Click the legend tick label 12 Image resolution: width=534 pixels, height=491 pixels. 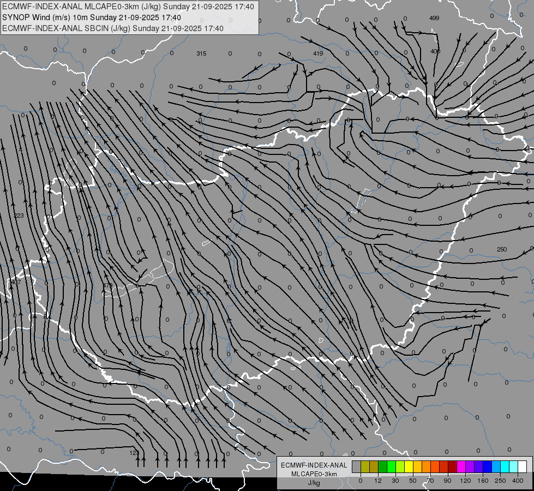click(378, 481)
